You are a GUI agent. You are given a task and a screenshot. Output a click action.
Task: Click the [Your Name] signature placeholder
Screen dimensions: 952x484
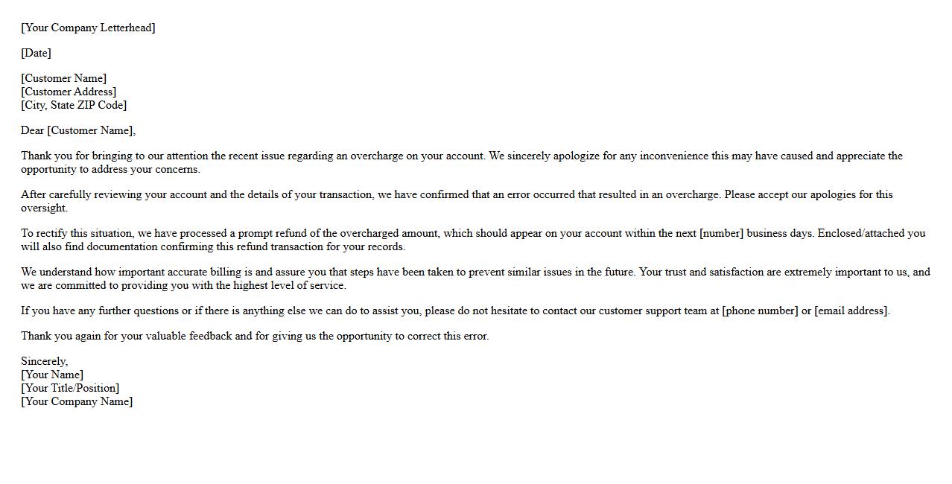(52, 375)
